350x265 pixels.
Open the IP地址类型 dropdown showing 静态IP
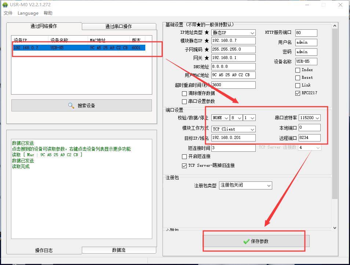tap(233, 33)
